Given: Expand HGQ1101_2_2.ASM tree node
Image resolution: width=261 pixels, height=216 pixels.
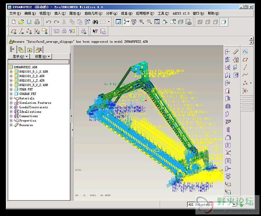Looking at the screenshot, I should click(x=11, y=76).
